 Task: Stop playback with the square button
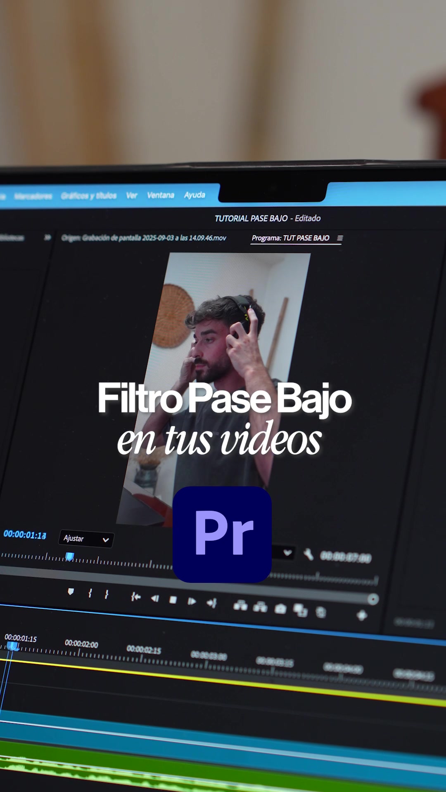tap(173, 600)
